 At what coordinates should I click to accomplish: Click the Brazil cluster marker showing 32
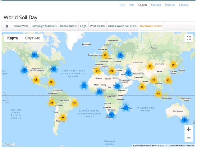74,103
